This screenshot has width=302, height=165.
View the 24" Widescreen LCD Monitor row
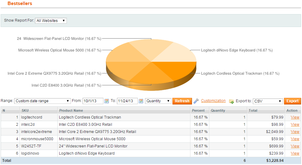tap(295, 146)
